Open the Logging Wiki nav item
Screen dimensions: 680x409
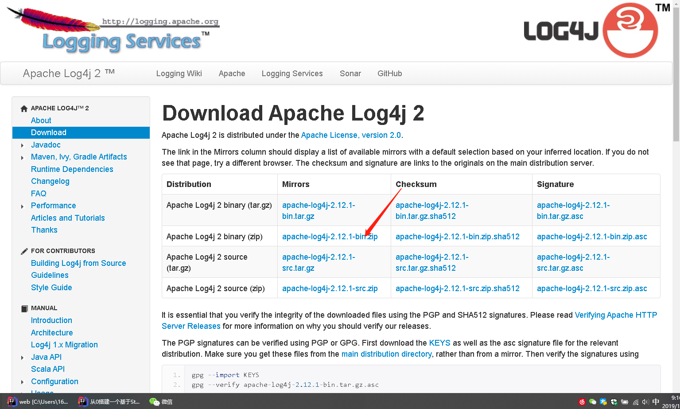(179, 74)
